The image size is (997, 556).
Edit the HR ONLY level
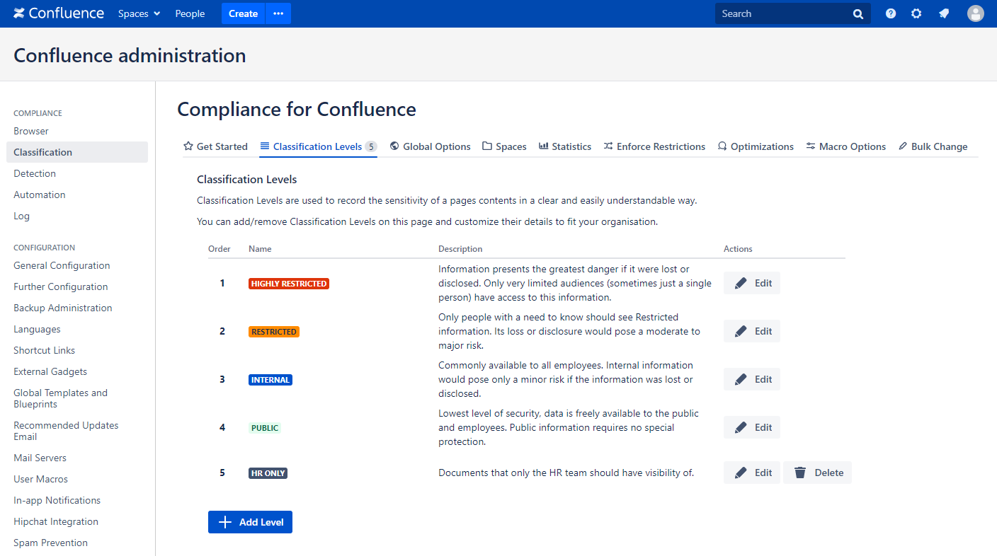[752, 473]
